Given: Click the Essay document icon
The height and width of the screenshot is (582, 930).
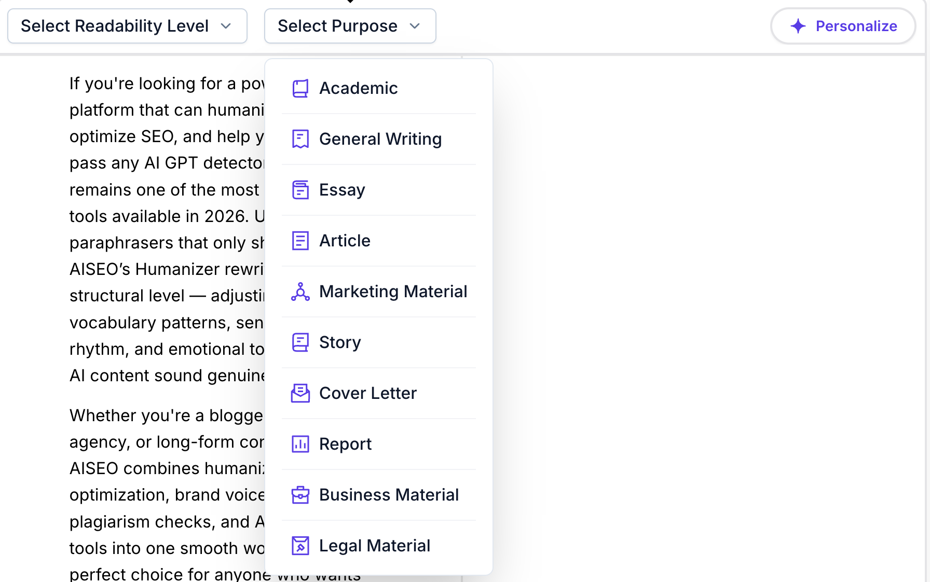Looking at the screenshot, I should pos(300,190).
